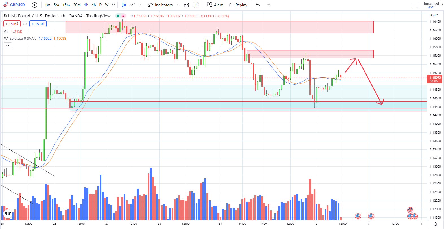Screen dimensions: 444x229
Task: Expand the chart type dropdown arrow
Action: point(140,5)
